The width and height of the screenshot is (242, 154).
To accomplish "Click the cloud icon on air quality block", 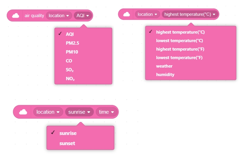I will [x=16, y=16].
